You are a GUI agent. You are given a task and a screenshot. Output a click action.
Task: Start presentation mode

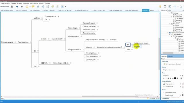pyautogui.click(x=165, y=7)
